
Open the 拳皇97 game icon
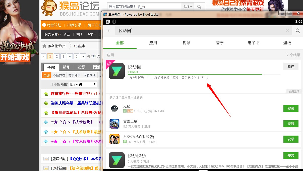click(114, 139)
